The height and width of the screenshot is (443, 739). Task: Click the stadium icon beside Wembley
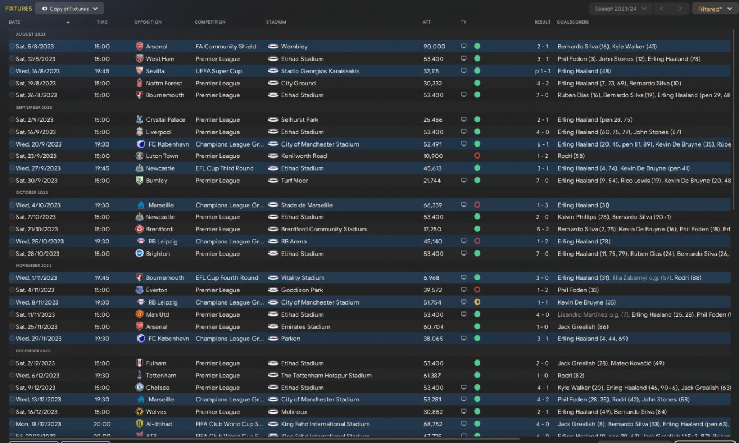pos(273,47)
